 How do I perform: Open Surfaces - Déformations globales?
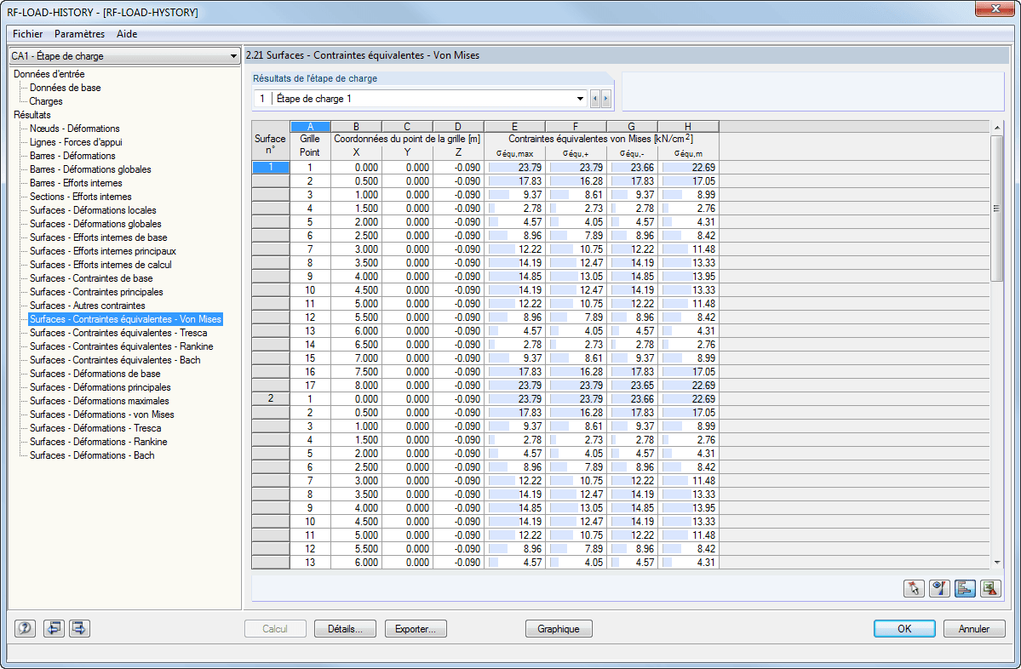[x=95, y=224]
